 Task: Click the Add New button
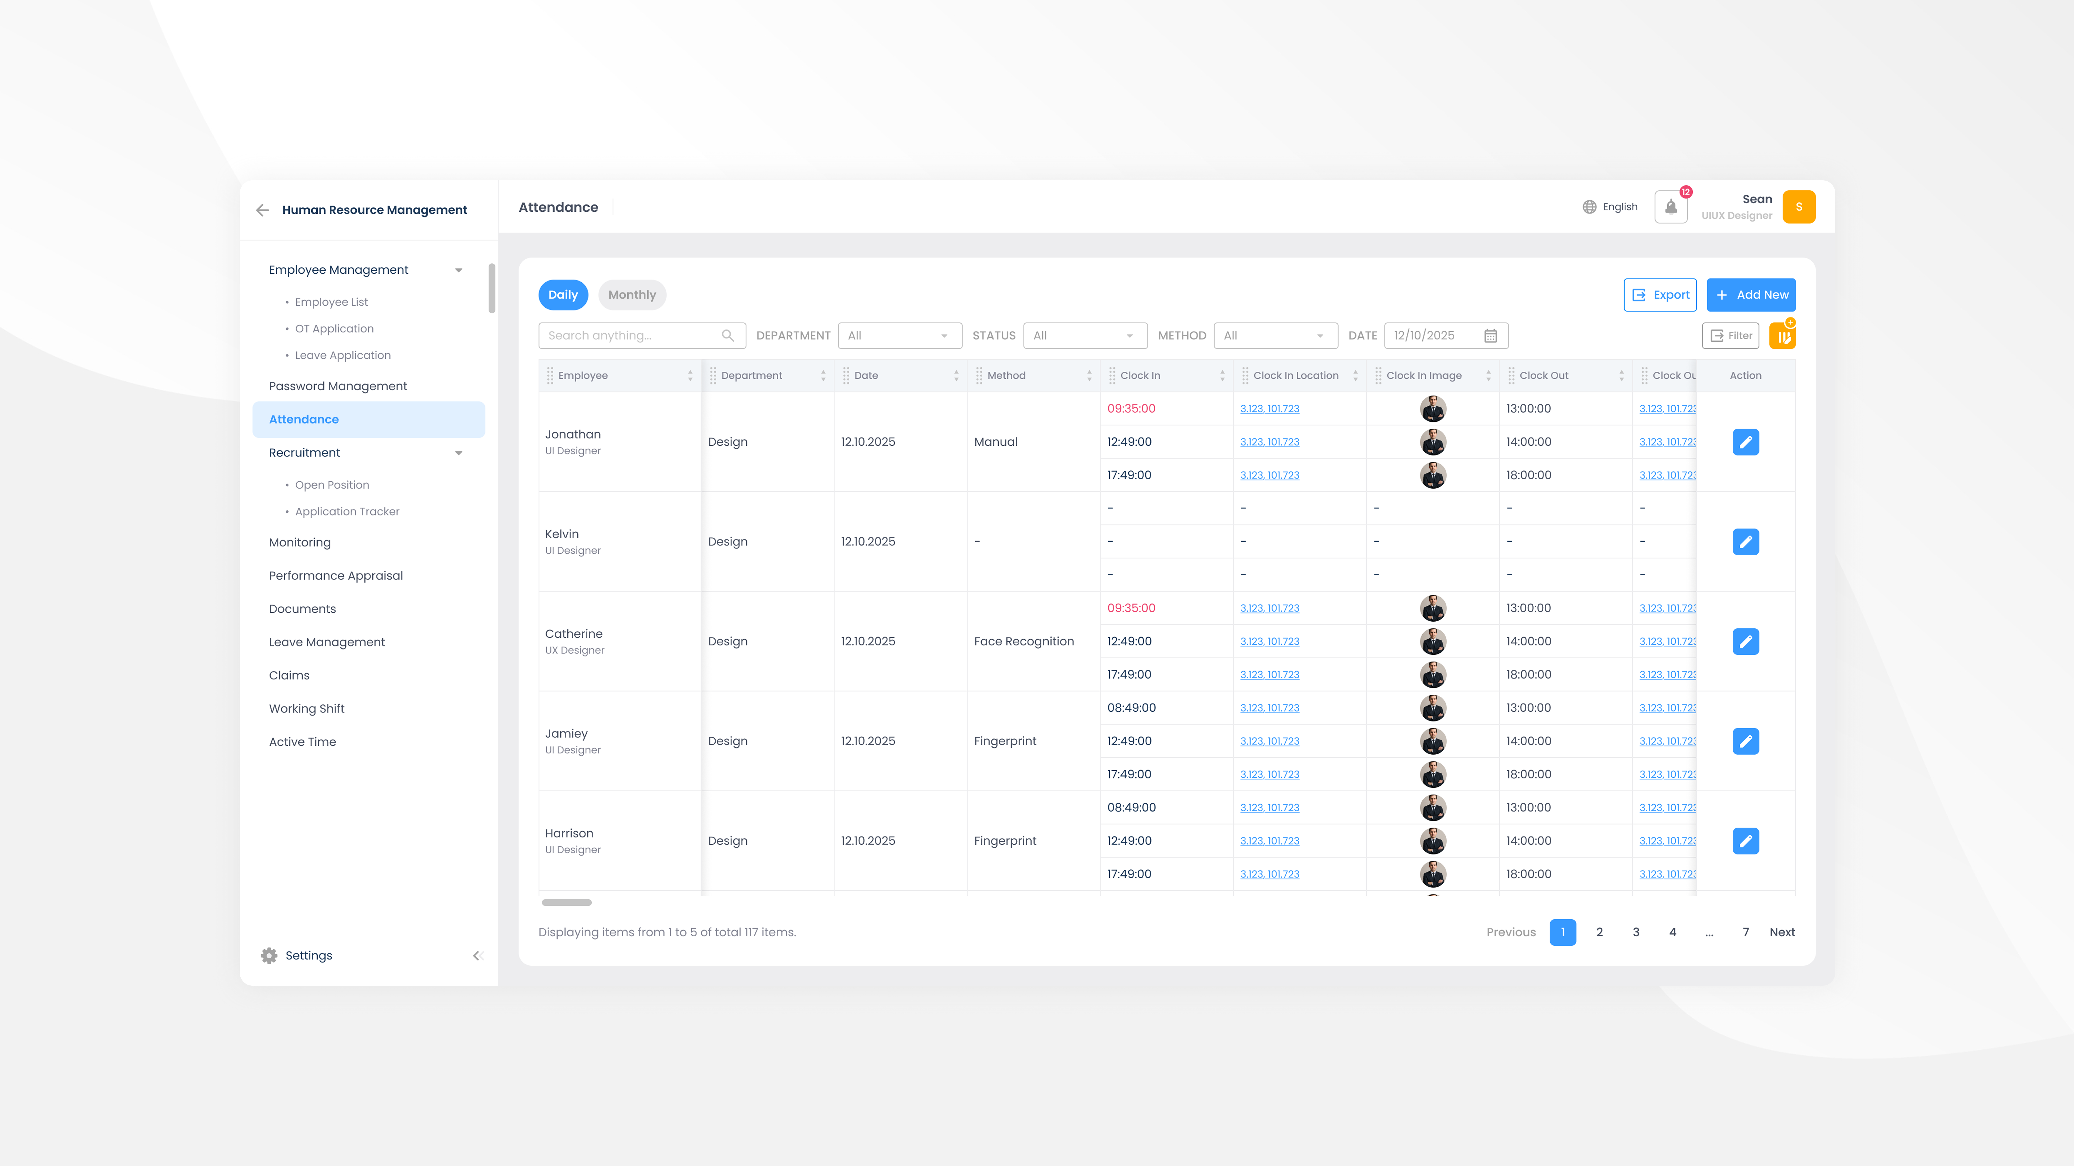tap(1751, 294)
